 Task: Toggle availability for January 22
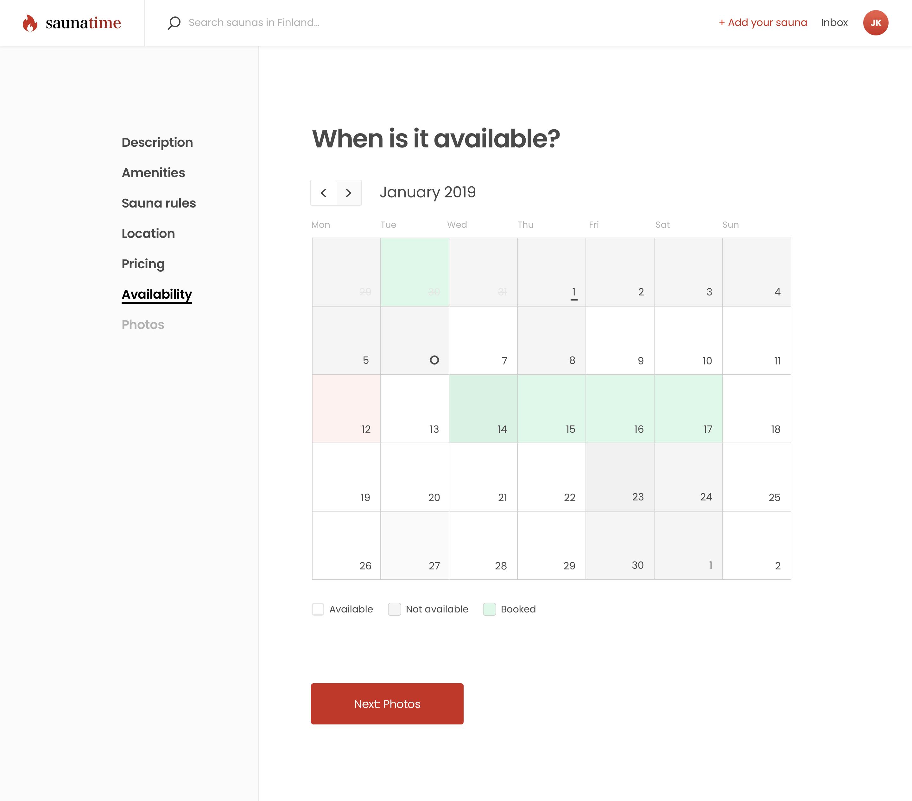pyautogui.click(x=552, y=477)
